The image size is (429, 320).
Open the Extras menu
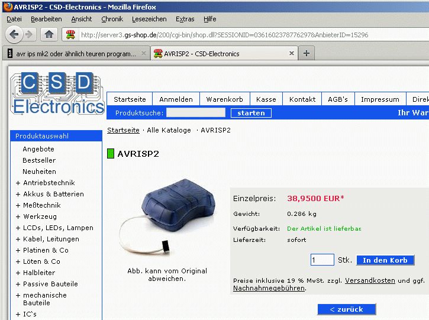[185, 19]
